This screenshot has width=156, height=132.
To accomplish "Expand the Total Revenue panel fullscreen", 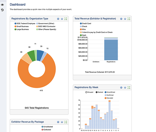I will [129, 19].
